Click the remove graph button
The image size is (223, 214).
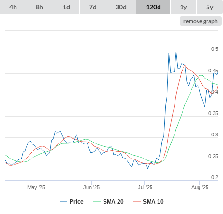point(200,21)
